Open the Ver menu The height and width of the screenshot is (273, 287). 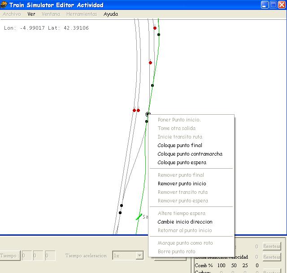pyautogui.click(x=31, y=14)
